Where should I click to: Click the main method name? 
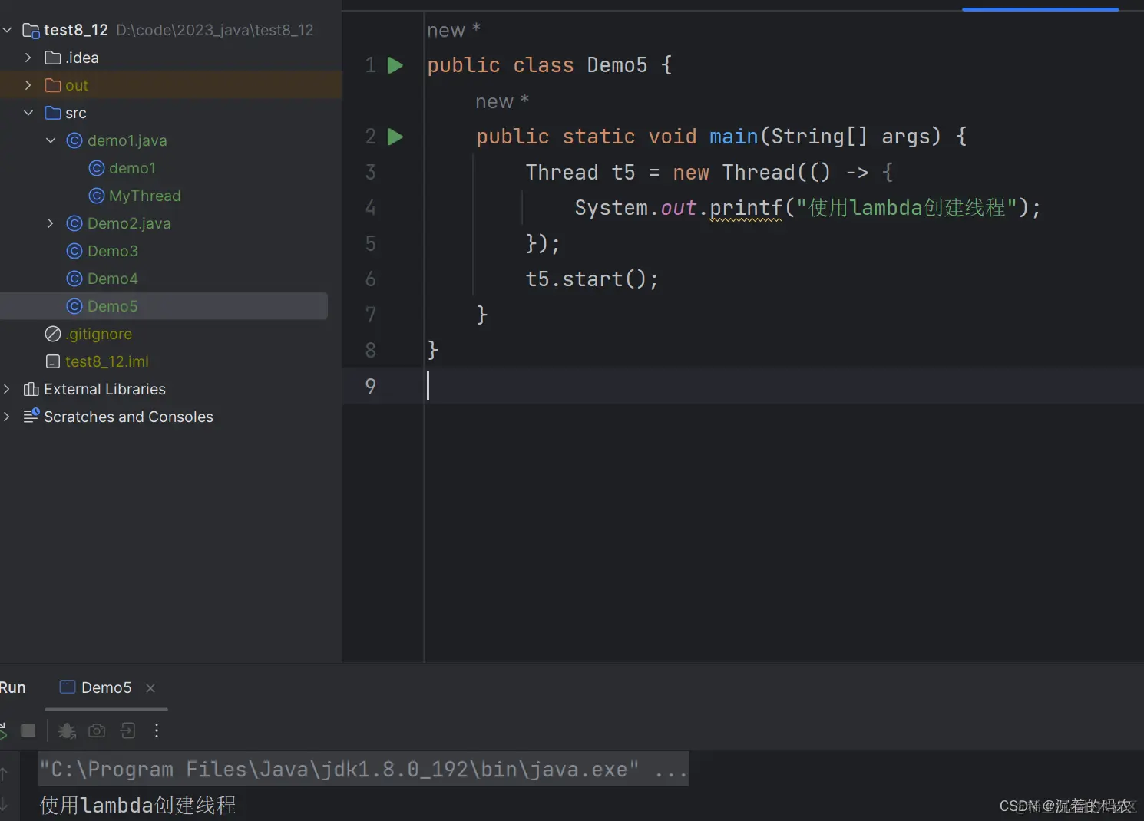coord(733,137)
